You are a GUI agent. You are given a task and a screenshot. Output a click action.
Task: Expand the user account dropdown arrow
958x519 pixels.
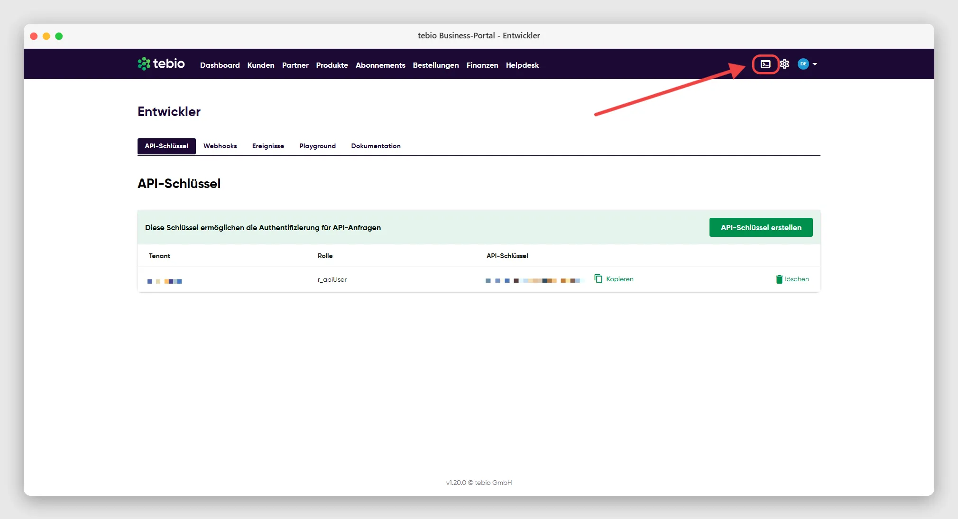click(x=815, y=64)
